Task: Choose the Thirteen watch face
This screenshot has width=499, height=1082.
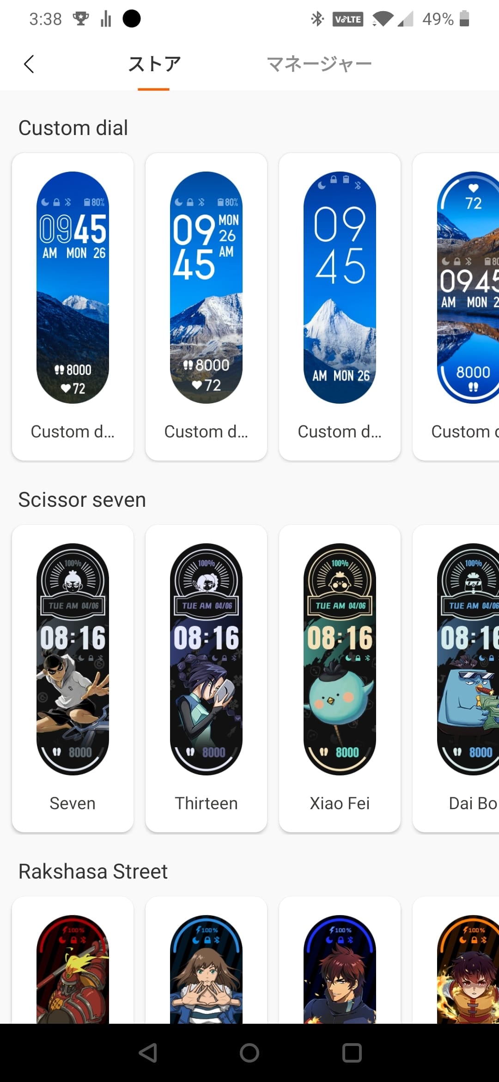Action: 206,678
